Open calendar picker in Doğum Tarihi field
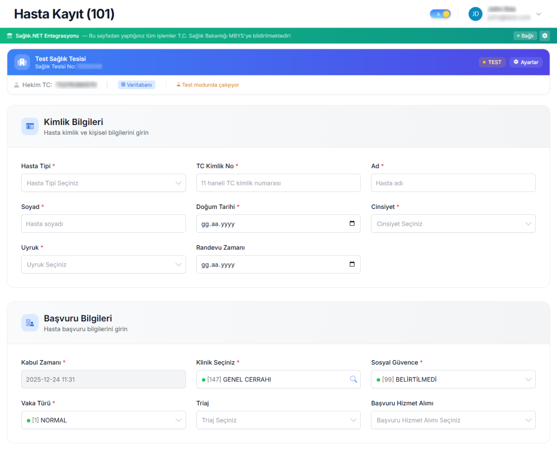The image size is (557, 452). coord(352,224)
